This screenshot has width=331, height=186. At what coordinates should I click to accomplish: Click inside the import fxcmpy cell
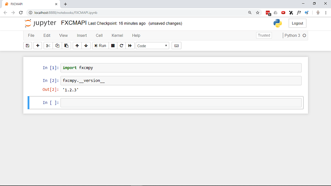pos(181,68)
